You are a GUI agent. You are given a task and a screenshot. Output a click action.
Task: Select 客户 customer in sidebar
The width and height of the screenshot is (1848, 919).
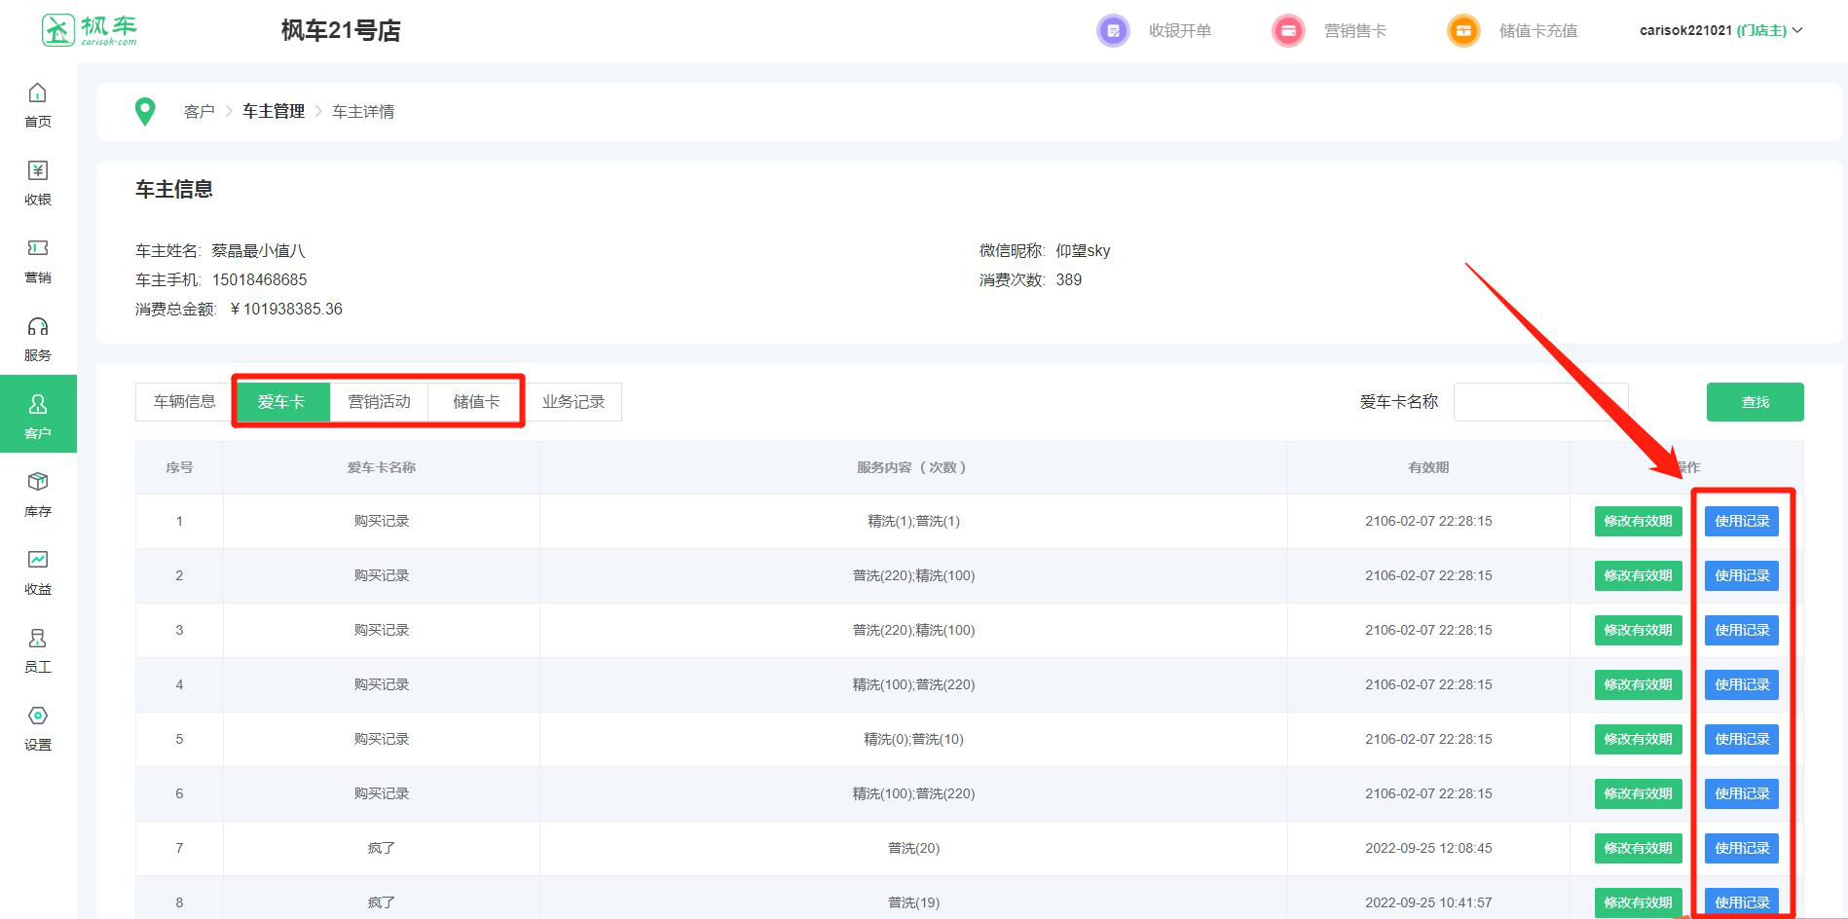coord(38,414)
